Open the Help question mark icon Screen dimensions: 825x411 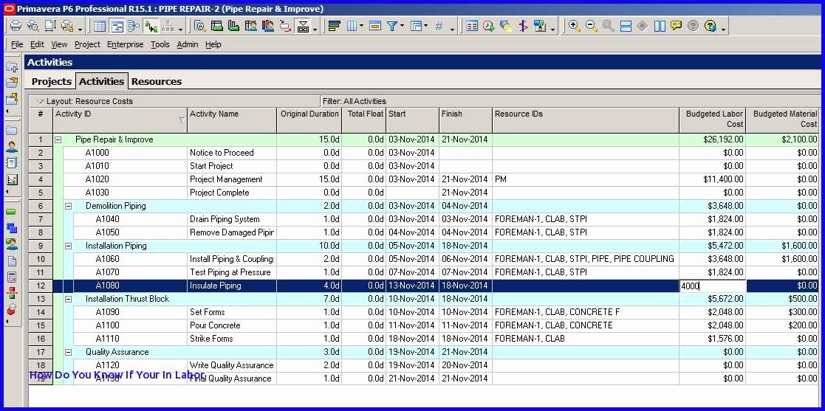pyautogui.click(x=710, y=26)
